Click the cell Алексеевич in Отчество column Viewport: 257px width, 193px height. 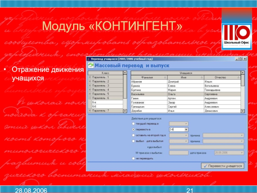click(x=222, y=107)
